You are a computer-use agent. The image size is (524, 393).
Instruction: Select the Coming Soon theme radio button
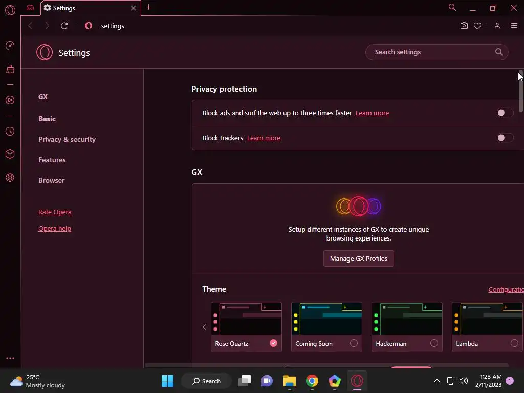(x=354, y=343)
